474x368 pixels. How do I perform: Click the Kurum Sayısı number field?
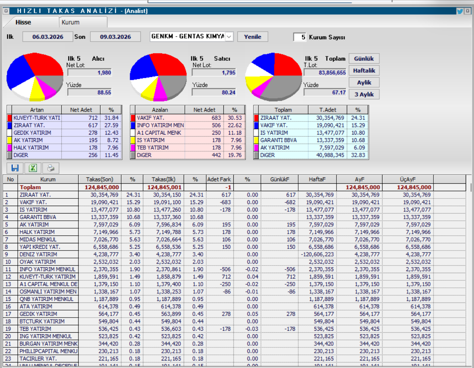(300, 37)
